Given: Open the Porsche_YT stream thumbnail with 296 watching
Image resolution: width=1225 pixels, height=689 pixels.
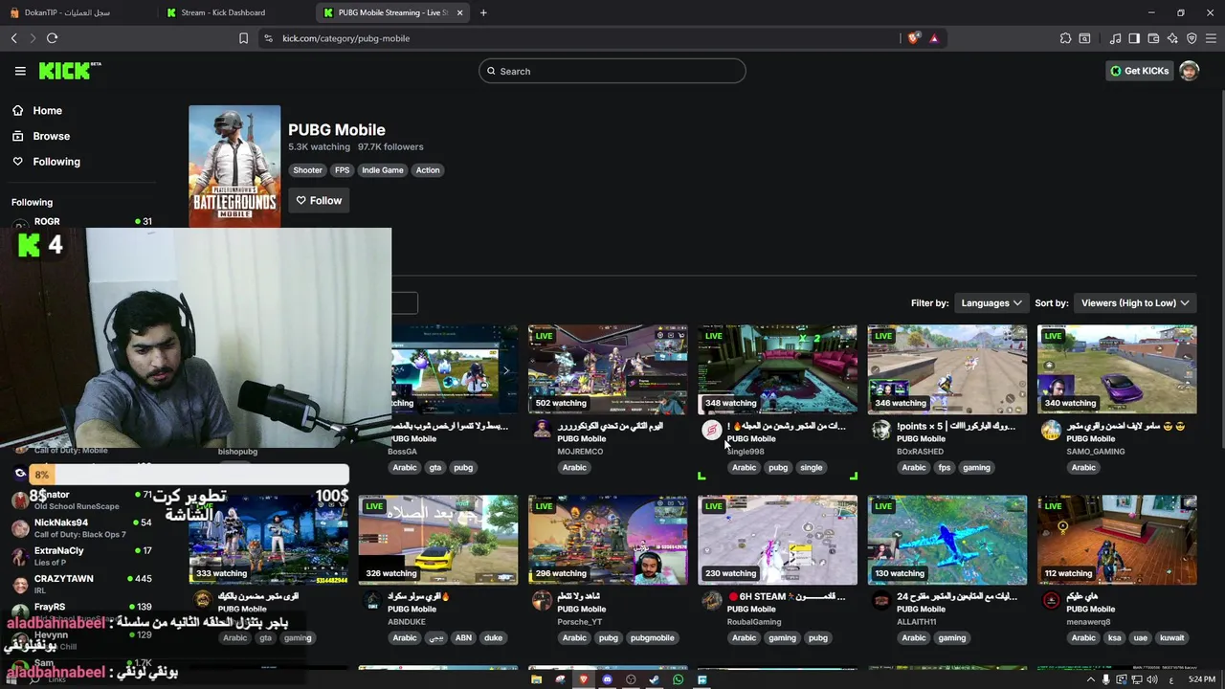Looking at the screenshot, I should (608, 540).
